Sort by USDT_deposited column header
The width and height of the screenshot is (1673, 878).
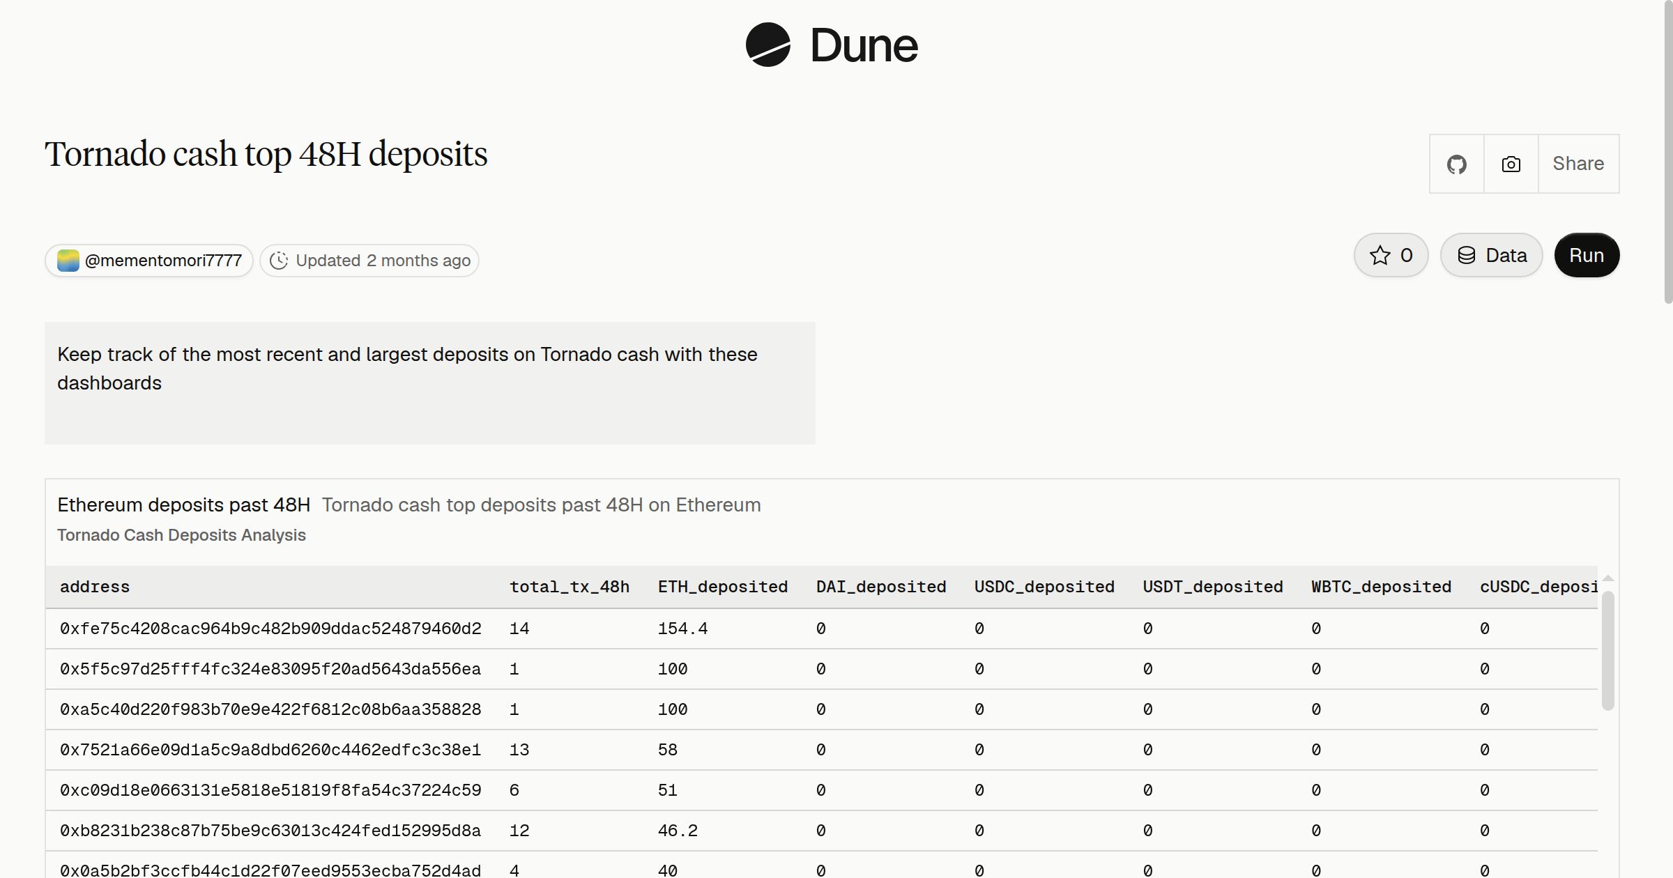tap(1213, 587)
